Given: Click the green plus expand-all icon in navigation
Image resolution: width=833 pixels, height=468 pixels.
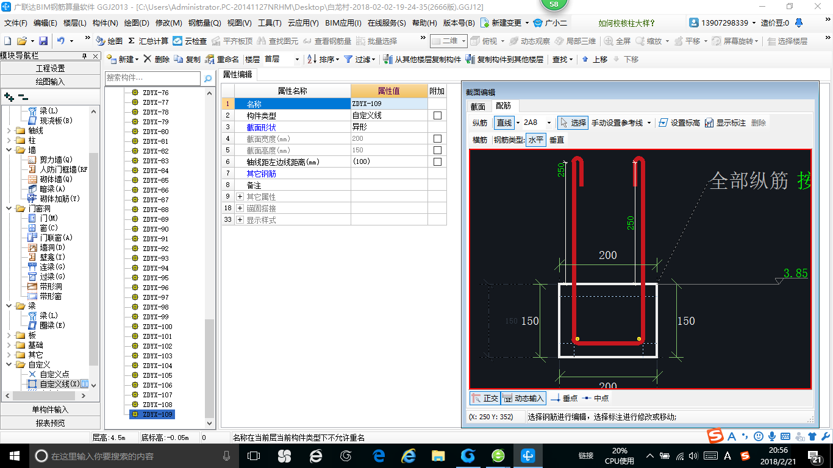Looking at the screenshot, I should (9, 96).
